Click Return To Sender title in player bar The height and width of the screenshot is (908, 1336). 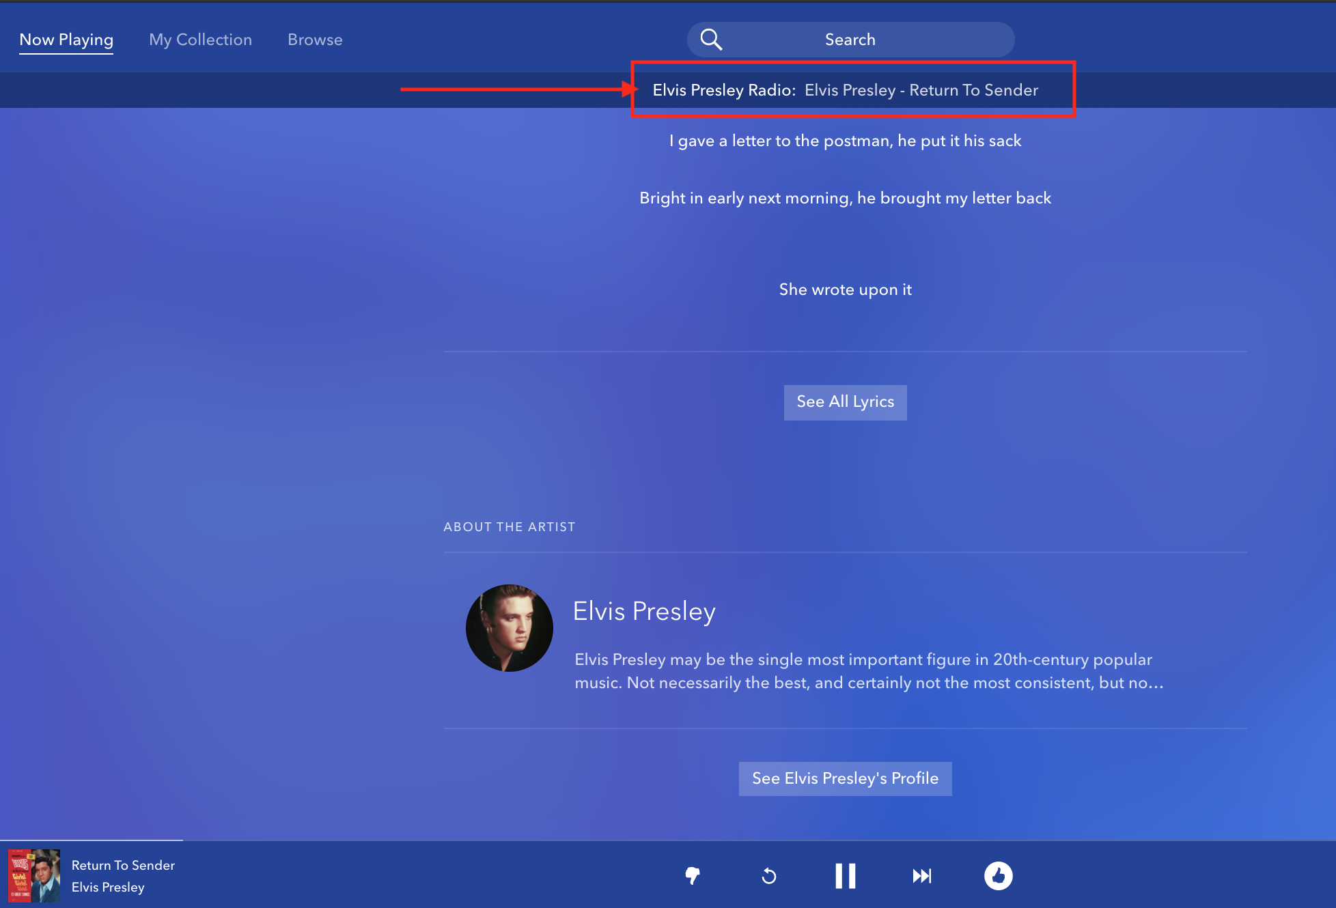click(123, 865)
